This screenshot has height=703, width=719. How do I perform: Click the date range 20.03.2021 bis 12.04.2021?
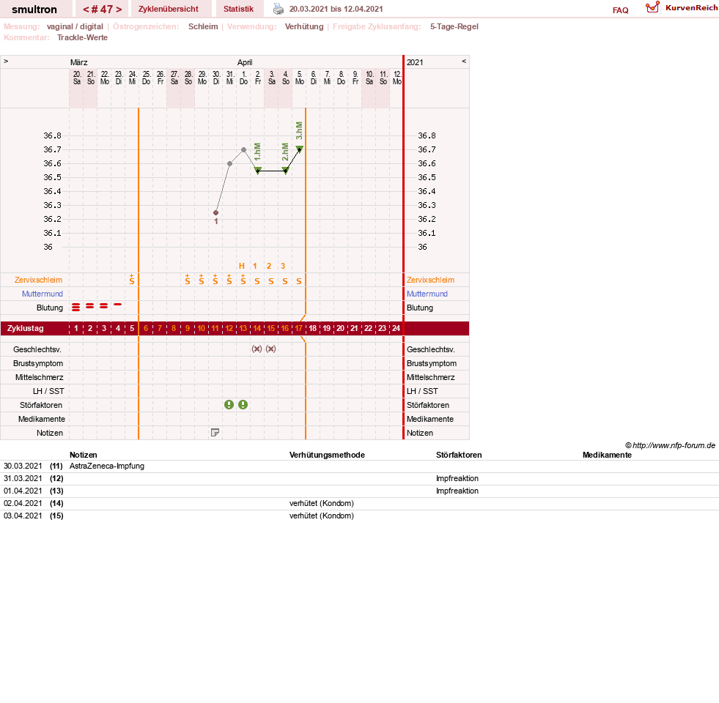[x=336, y=9]
